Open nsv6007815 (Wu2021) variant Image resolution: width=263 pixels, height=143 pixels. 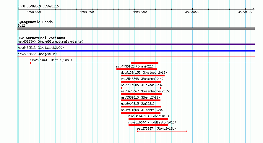coord(138,104)
